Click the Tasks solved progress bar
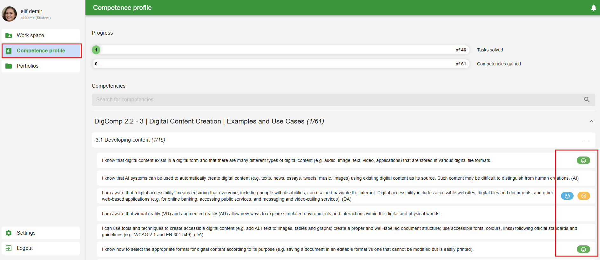This screenshot has width=600, height=260. click(x=280, y=50)
